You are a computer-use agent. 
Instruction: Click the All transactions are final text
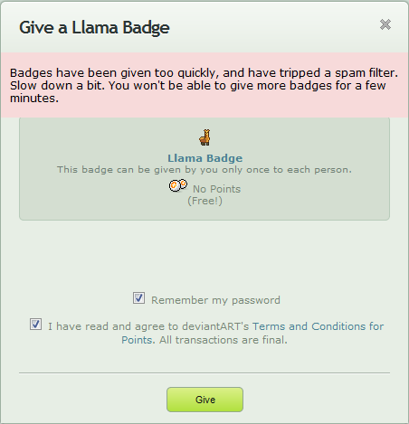[x=224, y=340]
